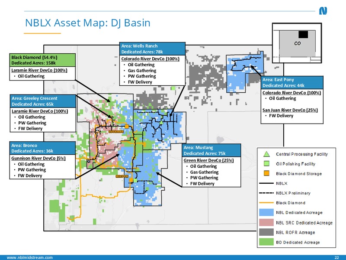Click San Juan River DevCo (25%)

pos(290,110)
